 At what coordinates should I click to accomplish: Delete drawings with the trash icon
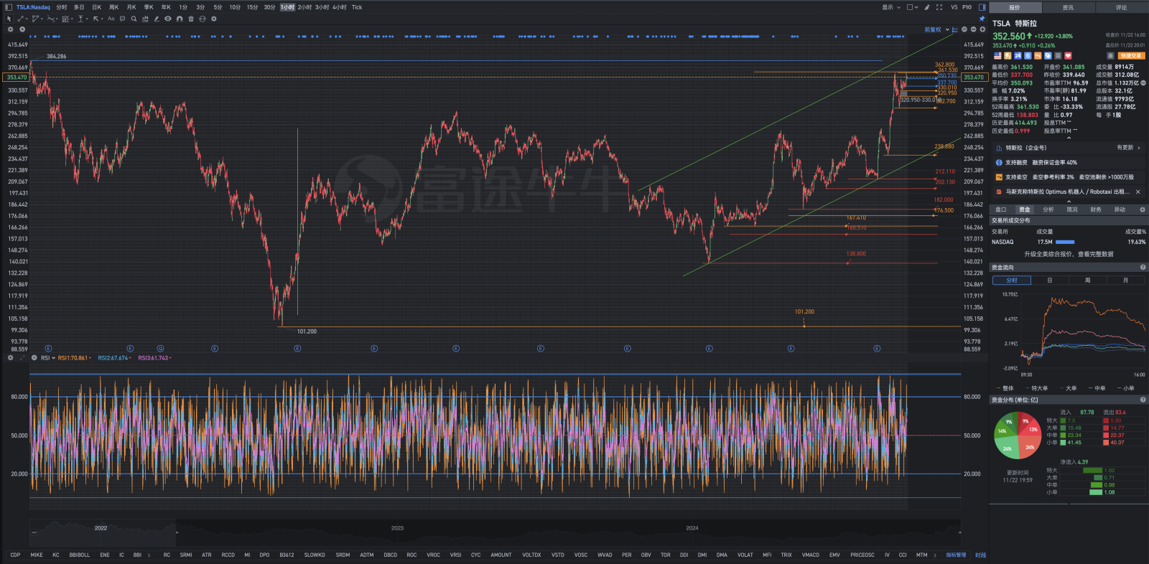191,19
